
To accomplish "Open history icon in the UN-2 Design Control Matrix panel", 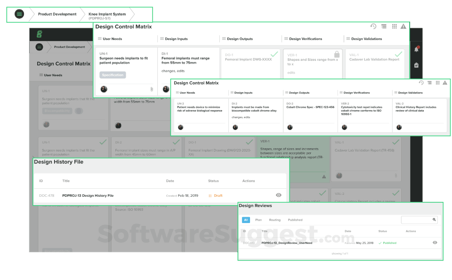I will point(421,83).
